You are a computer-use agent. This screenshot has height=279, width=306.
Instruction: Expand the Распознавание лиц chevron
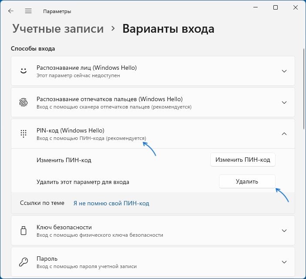[x=284, y=71]
